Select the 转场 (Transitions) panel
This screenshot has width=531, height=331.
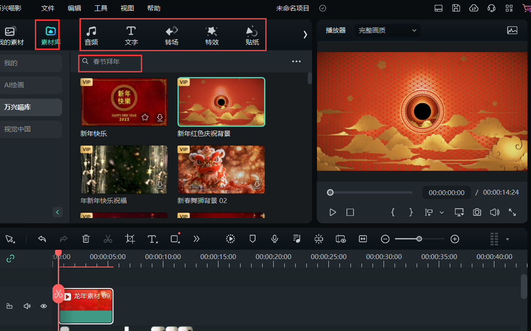tap(171, 34)
